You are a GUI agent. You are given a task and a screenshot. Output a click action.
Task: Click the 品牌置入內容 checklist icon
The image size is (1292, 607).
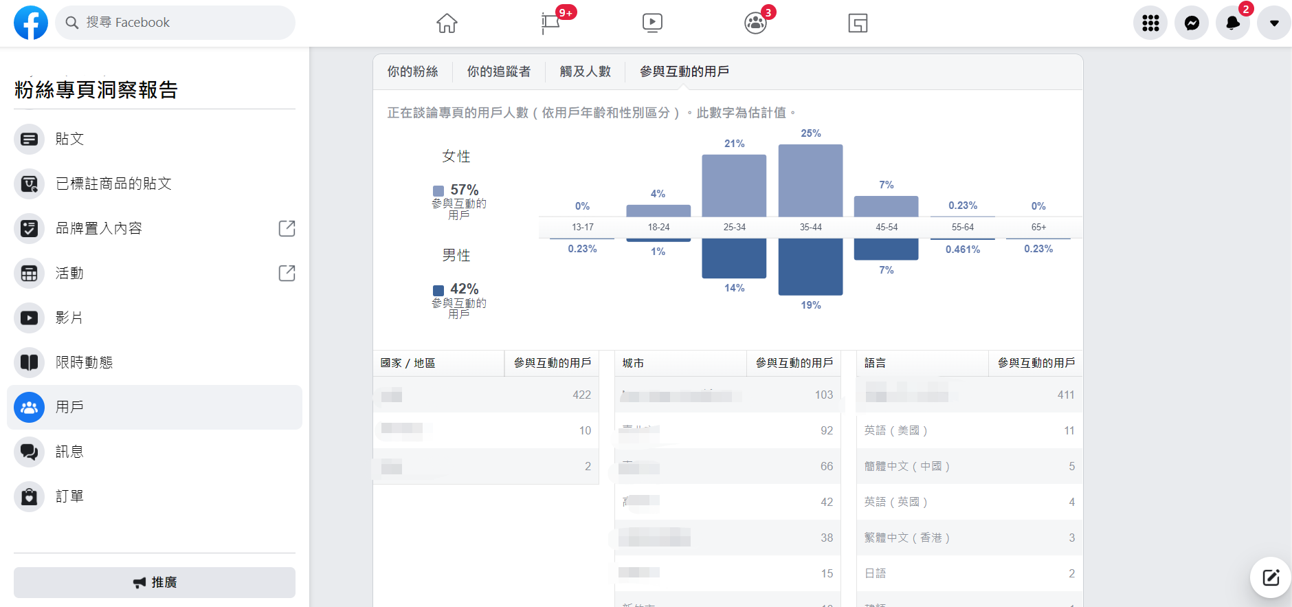pos(29,228)
